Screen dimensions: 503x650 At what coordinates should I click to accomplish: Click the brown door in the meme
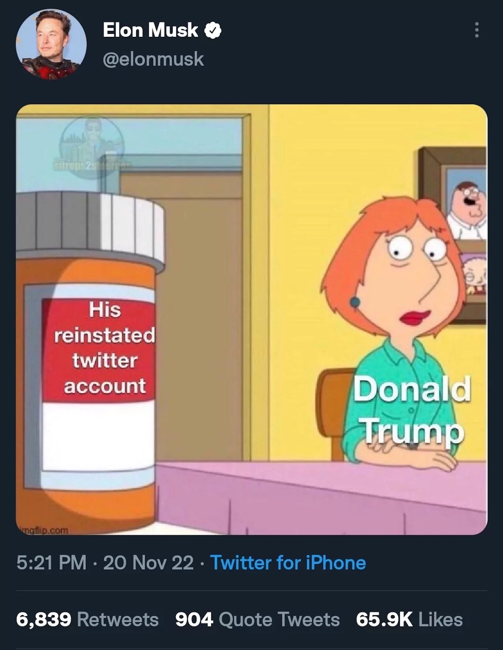[201, 302]
